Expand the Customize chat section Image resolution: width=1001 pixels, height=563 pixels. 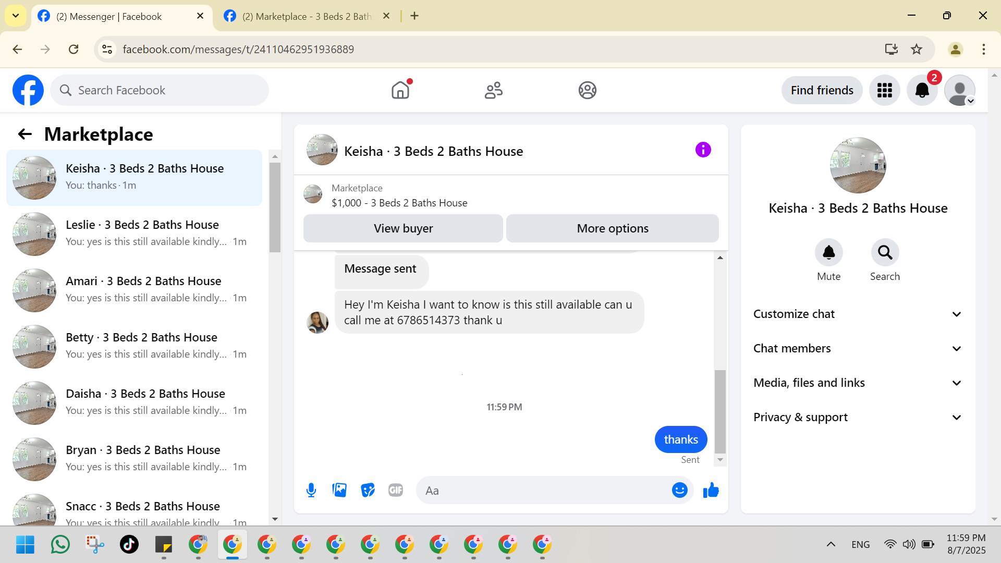click(x=858, y=314)
